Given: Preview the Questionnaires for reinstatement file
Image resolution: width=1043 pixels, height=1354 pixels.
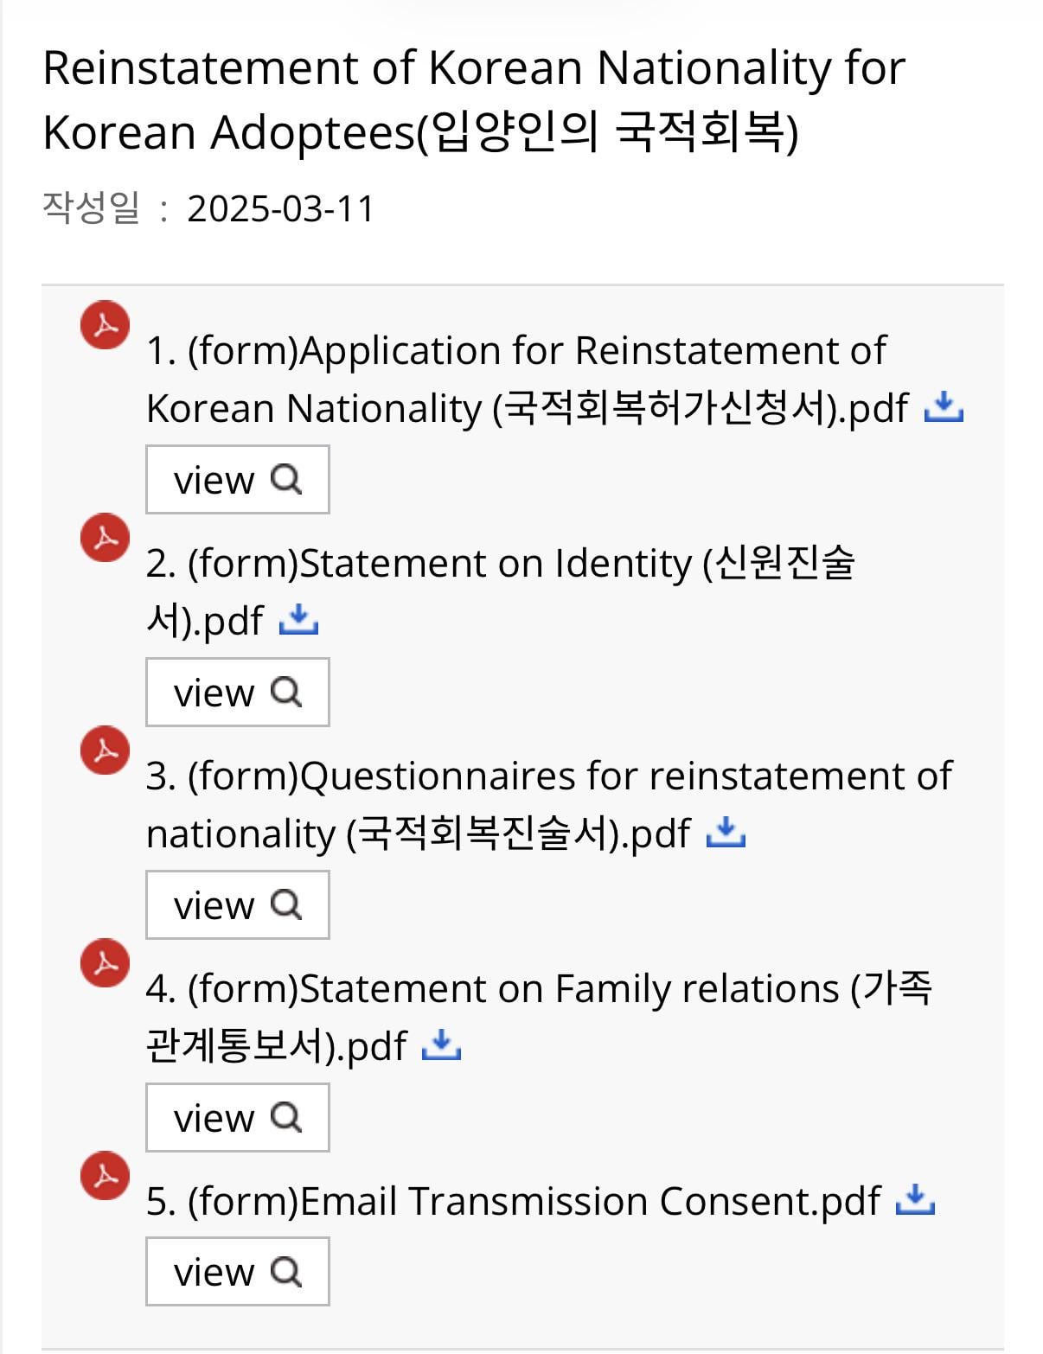Looking at the screenshot, I should click(237, 905).
